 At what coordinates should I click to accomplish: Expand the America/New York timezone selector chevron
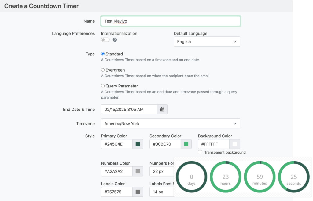coord(234,123)
